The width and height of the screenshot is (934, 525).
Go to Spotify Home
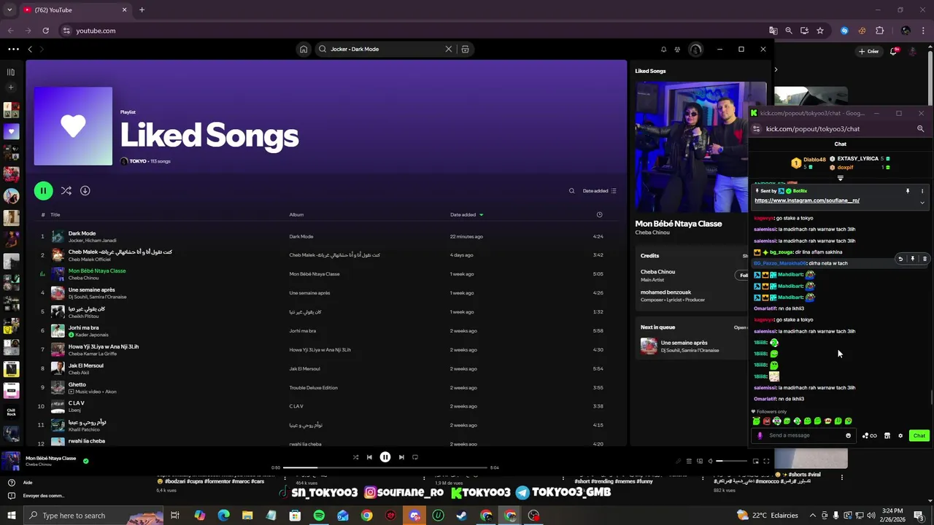coord(304,49)
